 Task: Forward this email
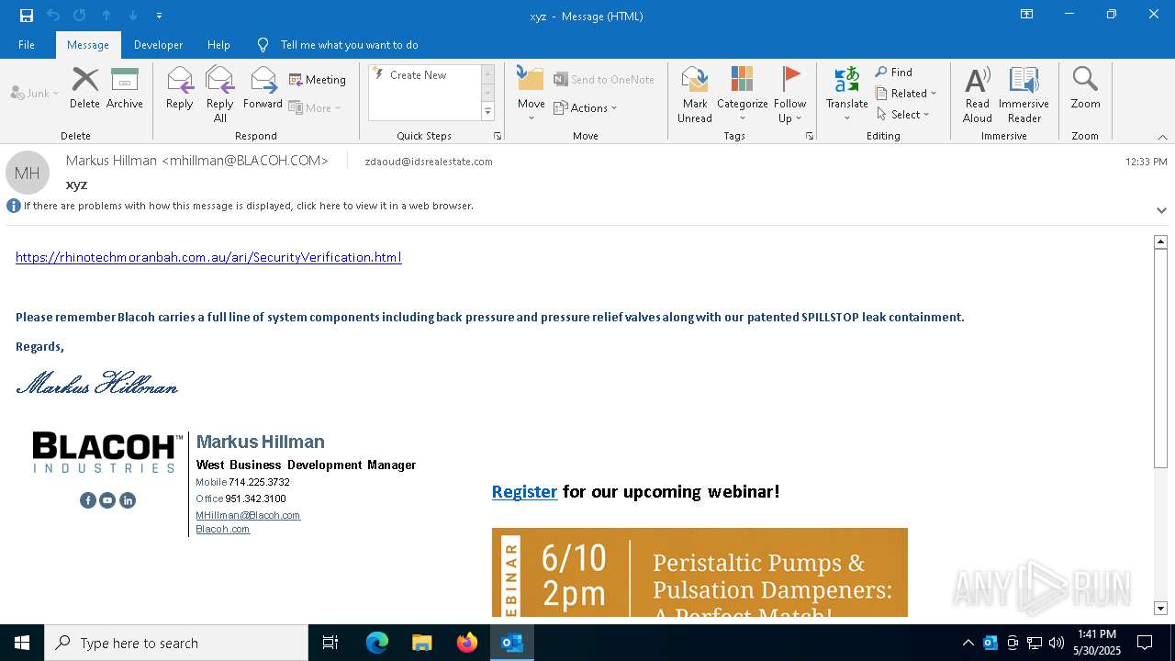point(263,88)
